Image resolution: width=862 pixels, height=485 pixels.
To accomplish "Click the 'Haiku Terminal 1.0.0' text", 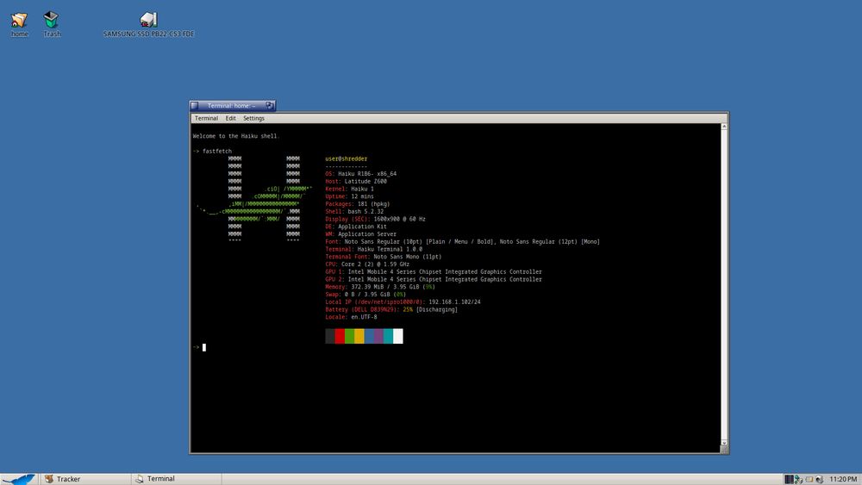I will tap(390, 249).
